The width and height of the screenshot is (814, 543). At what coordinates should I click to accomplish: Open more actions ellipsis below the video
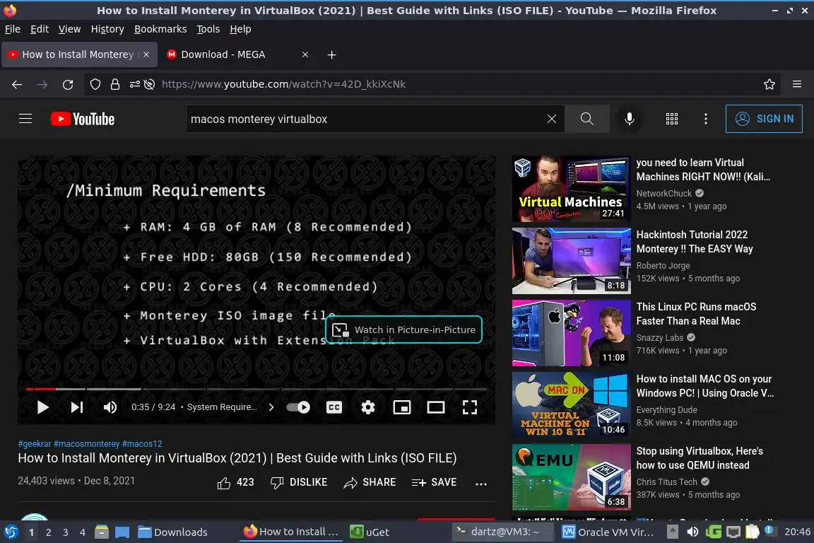[481, 484]
